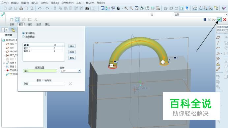Screen dimensions: 228x128
Task: Pause the feature with the pause icon
Action: 205,20
